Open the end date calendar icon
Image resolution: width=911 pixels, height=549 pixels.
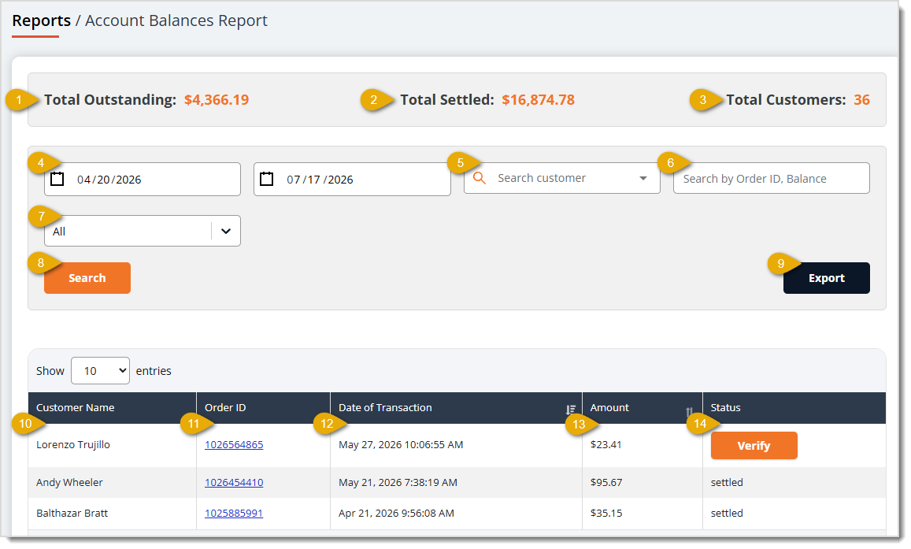coord(267,179)
